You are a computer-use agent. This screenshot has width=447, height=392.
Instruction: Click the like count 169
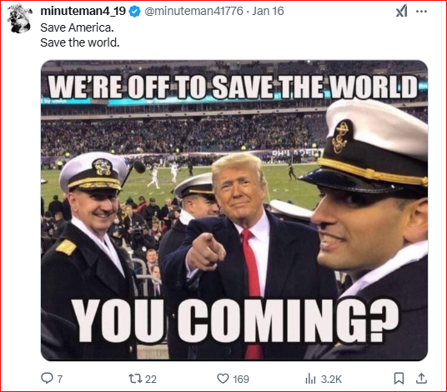pos(241,380)
